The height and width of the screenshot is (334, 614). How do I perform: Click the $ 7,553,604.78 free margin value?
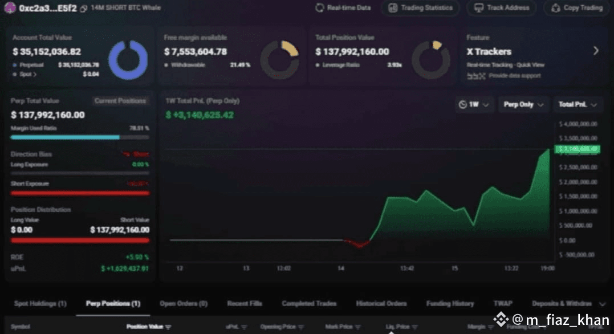coord(196,52)
